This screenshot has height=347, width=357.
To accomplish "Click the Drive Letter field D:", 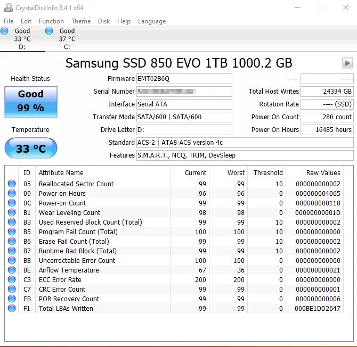I will click(184, 130).
